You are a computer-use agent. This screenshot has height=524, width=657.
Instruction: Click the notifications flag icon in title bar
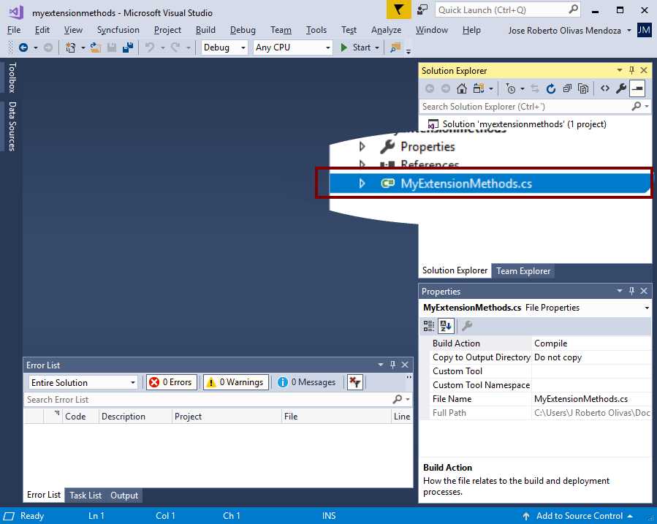(398, 10)
